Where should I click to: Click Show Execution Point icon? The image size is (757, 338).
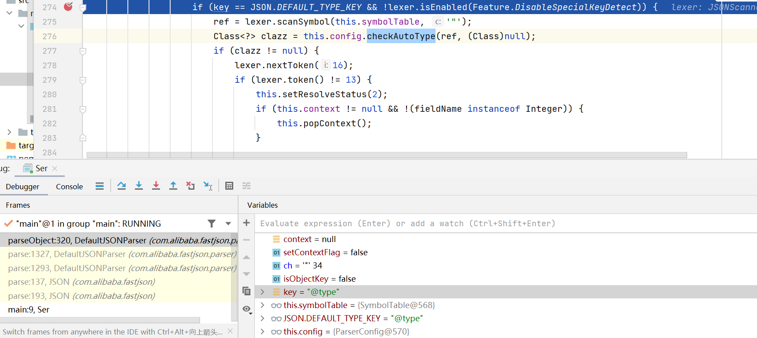[x=100, y=186]
